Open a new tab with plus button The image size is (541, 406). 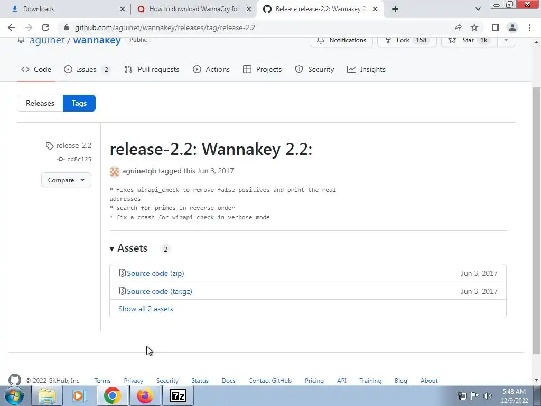click(395, 9)
